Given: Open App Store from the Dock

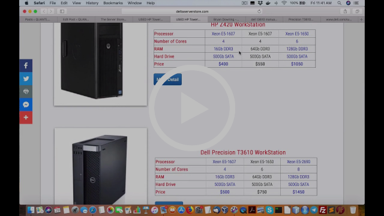Looking at the screenshot, I should pyautogui.click(x=181, y=210).
